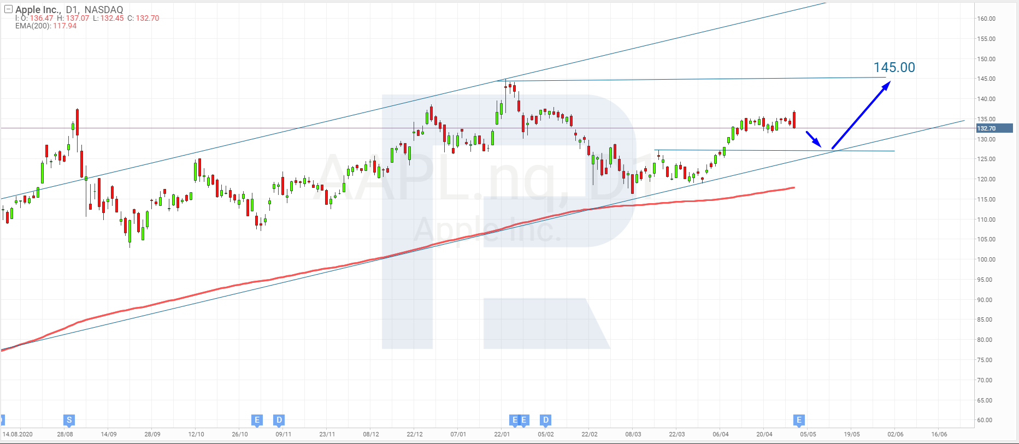The image size is (1019, 444).
Task: Click the D1 timeframe in the chart title
Action: 72,10
